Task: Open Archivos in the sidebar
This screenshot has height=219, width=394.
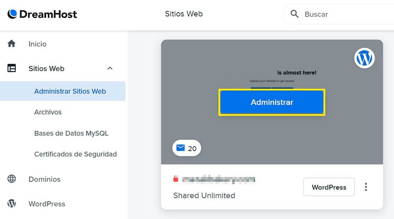Action: tap(48, 112)
